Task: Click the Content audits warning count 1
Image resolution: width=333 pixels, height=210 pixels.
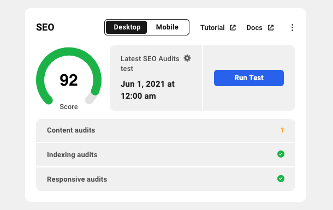Action: [282, 130]
